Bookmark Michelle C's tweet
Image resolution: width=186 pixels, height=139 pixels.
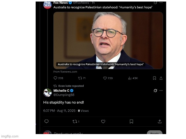point(131,121)
